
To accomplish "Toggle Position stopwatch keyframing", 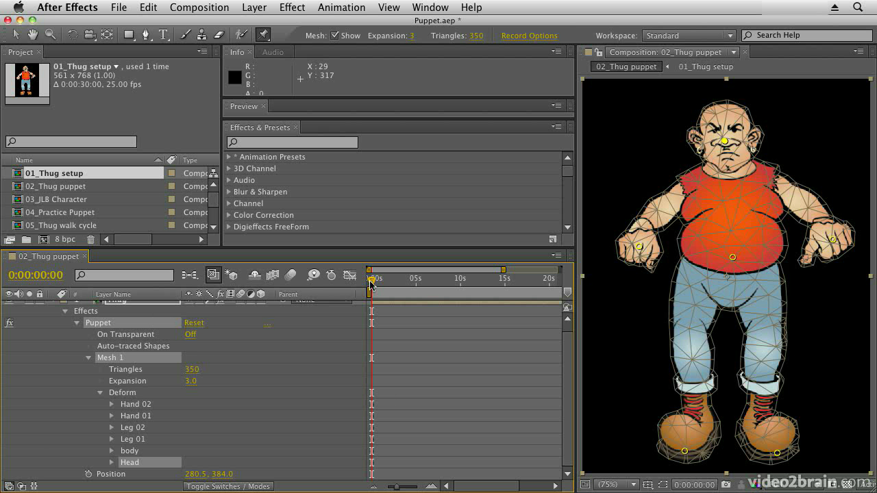I will pos(88,474).
